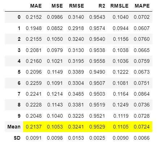The image size is (157, 144).
Task: Select row index 2 label
Action: coord(19,39)
